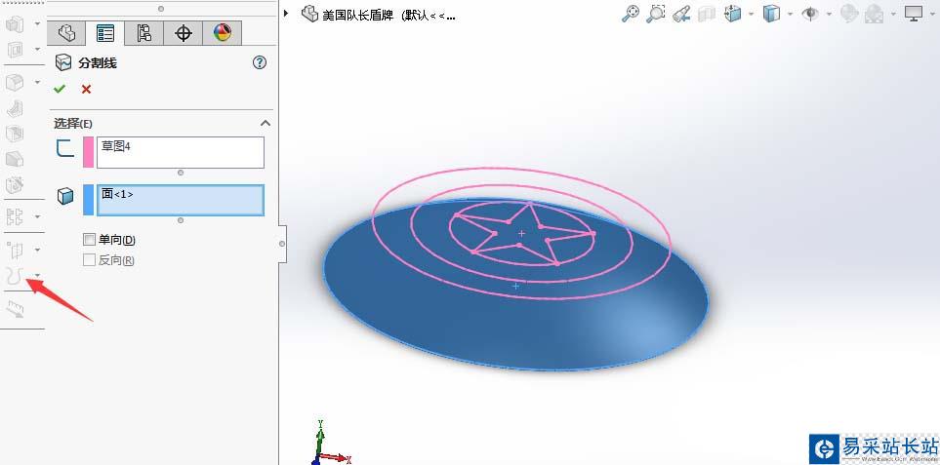Screen dimensions: 940x465
Task: Click Zoom to Fit in view toolbar
Action: tap(630, 14)
